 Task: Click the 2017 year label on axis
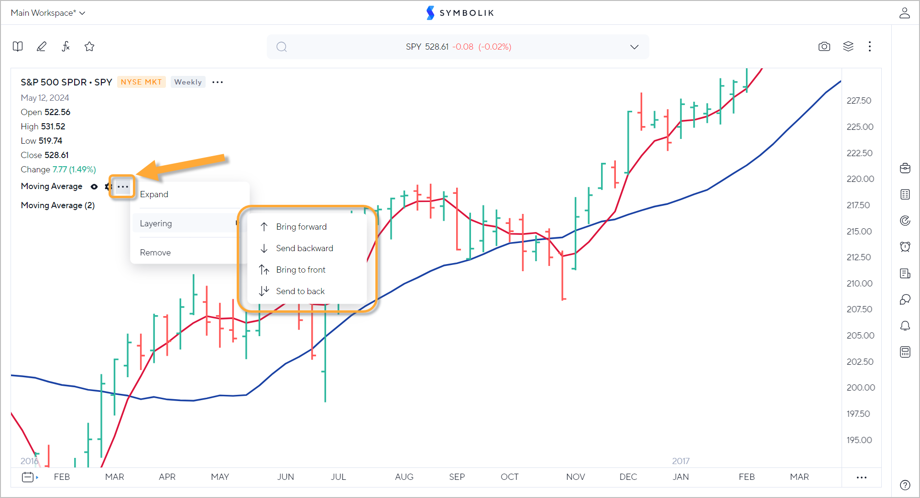pos(681,461)
